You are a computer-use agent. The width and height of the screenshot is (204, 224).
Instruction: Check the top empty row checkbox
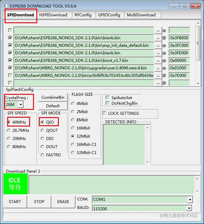click(x=10, y=30)
